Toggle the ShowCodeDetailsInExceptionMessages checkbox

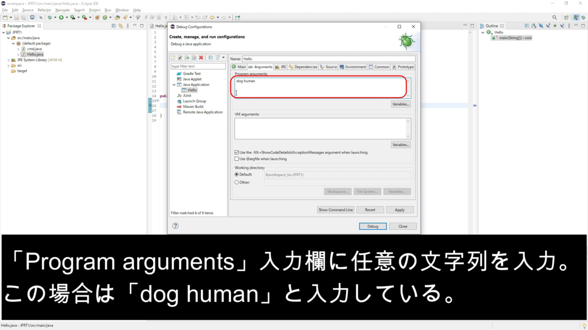237,153
